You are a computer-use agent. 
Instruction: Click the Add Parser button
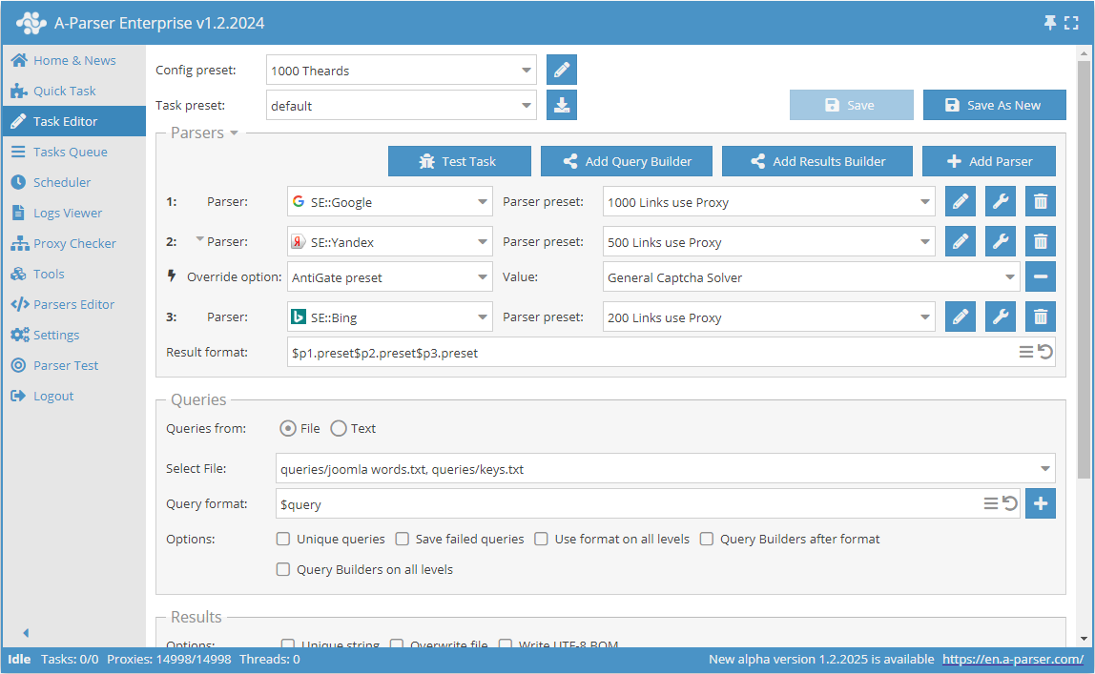(988, 160)
